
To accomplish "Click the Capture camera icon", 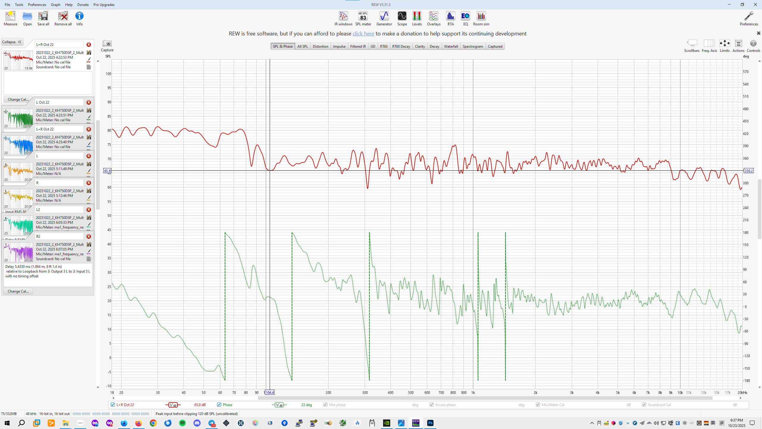I will tap(107, 43).
